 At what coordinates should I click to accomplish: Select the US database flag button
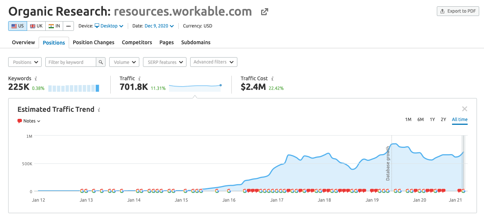pyautogui.click(x=17, y=26)
